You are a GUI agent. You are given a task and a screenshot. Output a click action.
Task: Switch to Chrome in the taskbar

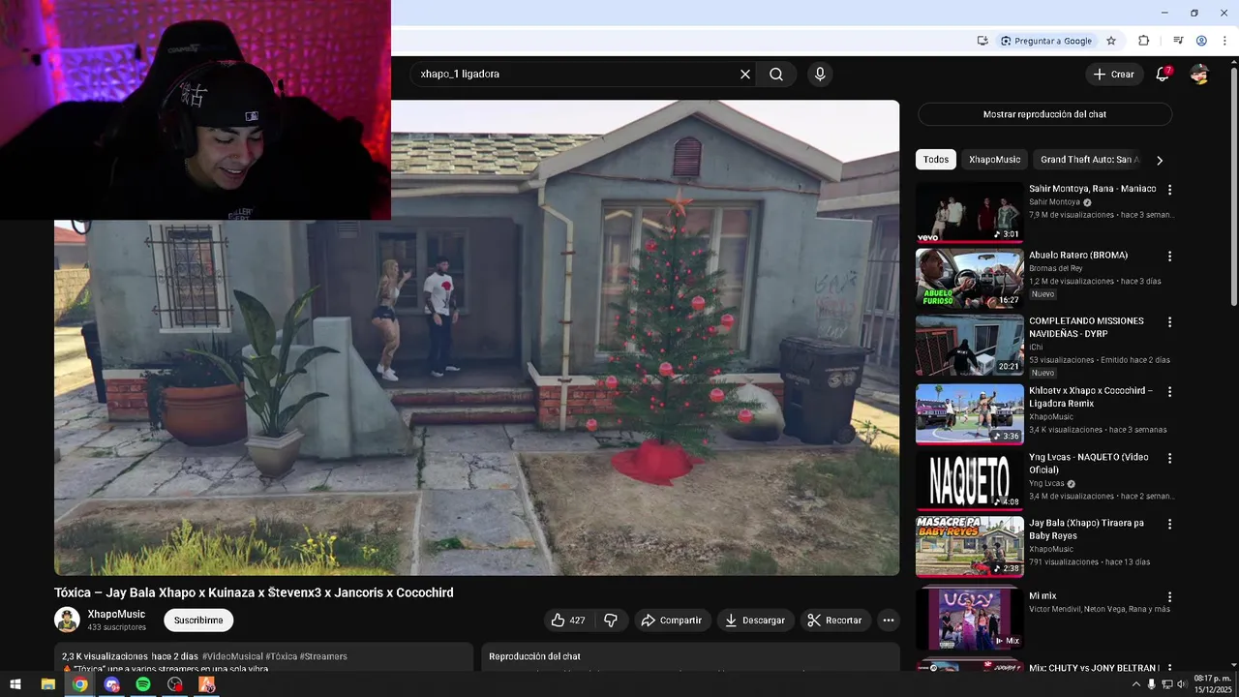click(79, 684)
